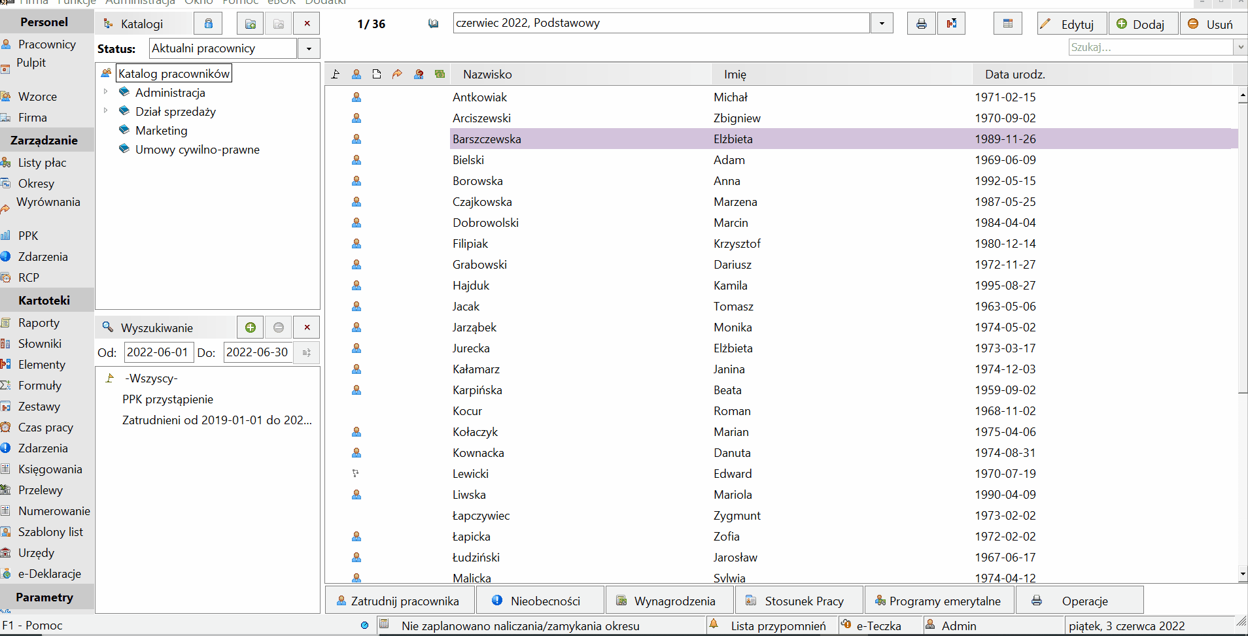Open RCP in the sidebar

[29, 278]
